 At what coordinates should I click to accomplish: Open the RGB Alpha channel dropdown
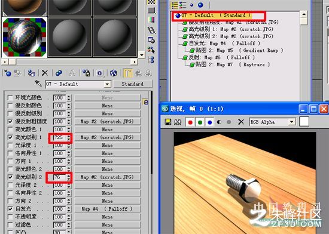point(292,122)
